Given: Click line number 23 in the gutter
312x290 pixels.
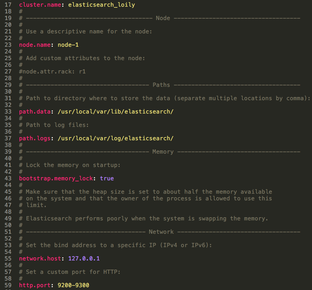Looking at the screenshot, I should [8, 45].
